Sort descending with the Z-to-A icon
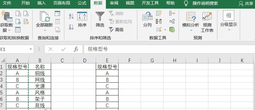The height and width of the screenshot is (110, 255). (x=71, y=27)
